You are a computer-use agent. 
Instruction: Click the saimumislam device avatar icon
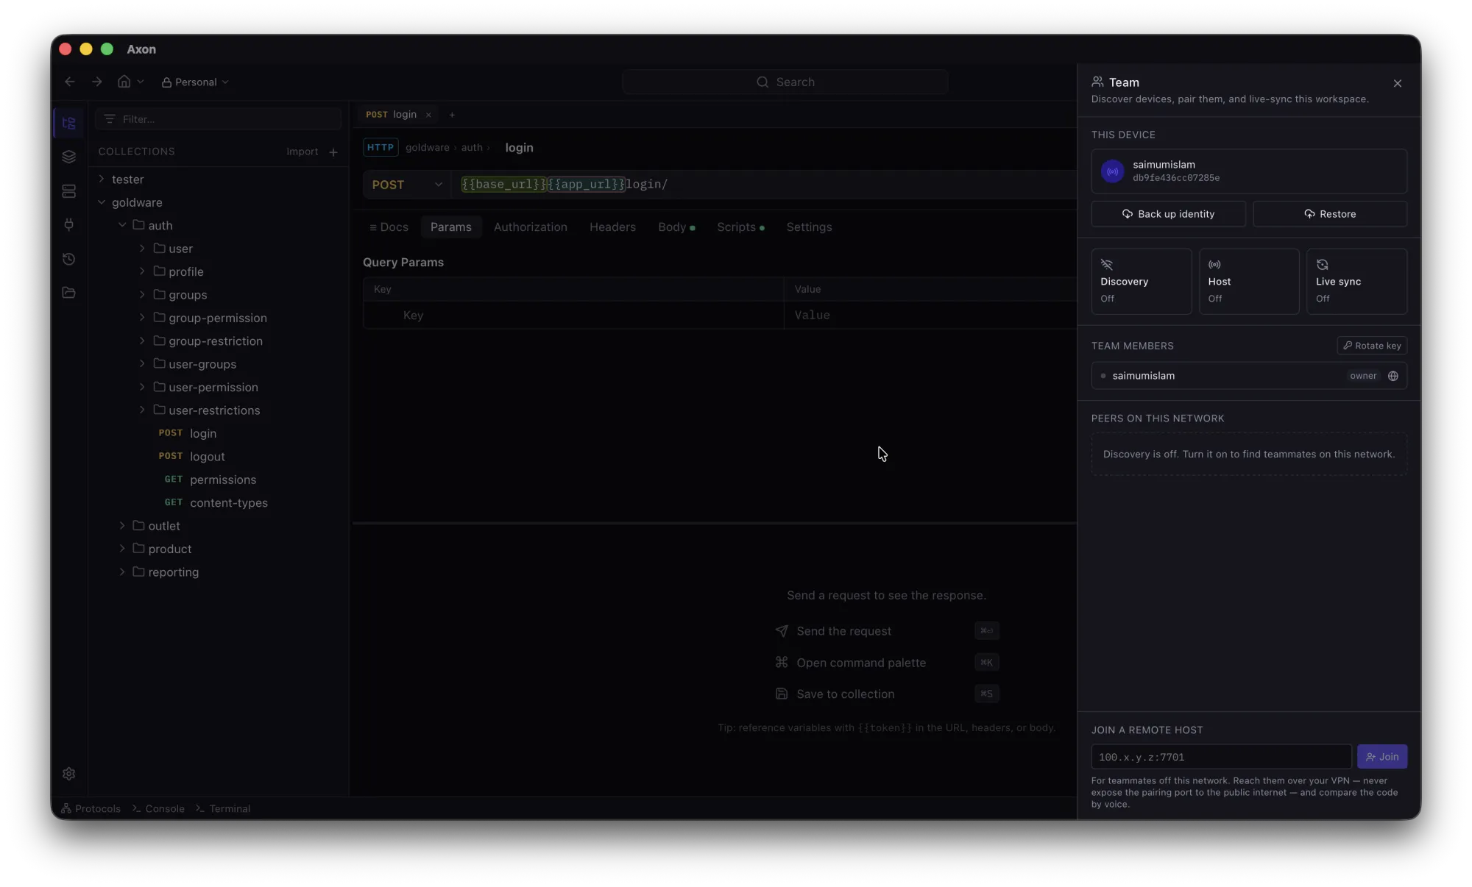point(1112,171)
